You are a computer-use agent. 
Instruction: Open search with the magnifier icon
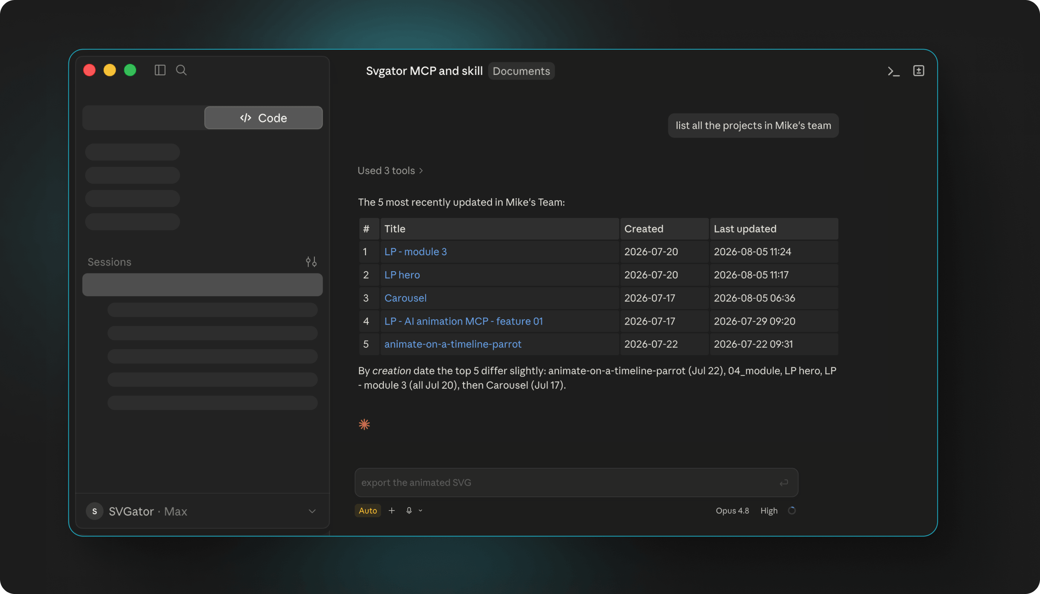click(181, 70)
